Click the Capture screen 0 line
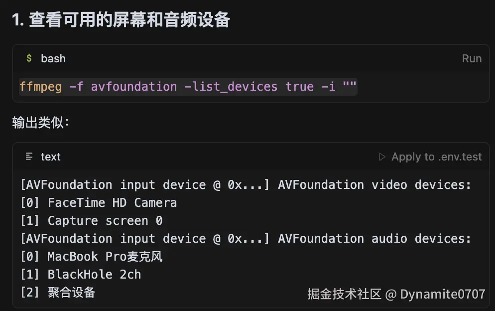 tap(92, 221)
